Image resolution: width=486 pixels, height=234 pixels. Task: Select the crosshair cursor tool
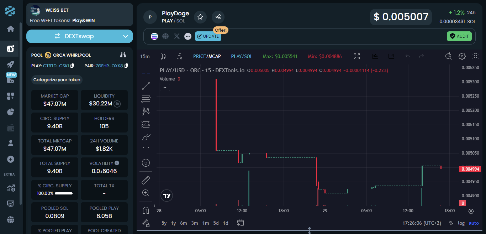pyautogui.click(x=146, y=73)
